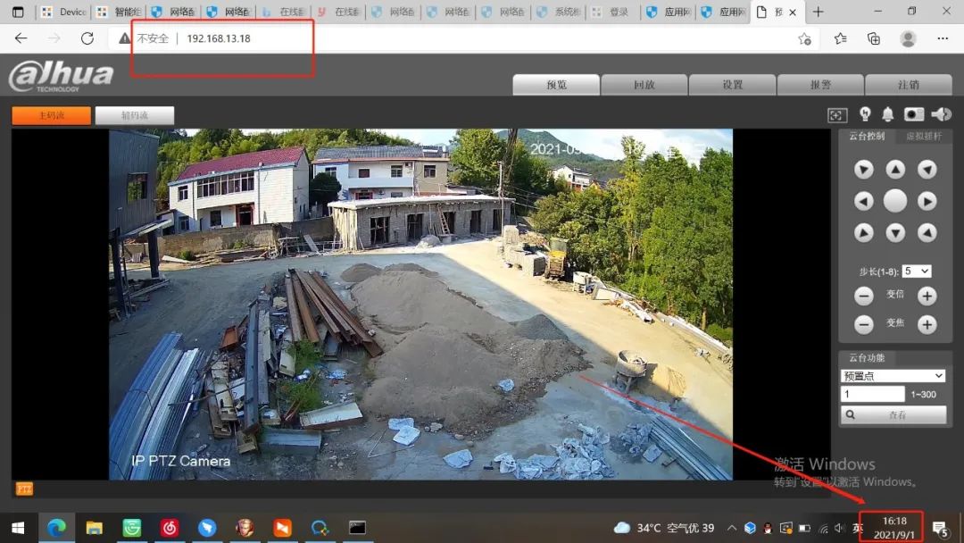The height and width of the screenshot is (543, 964).
Task: Open browser settings and more menu
Action: 943,38
